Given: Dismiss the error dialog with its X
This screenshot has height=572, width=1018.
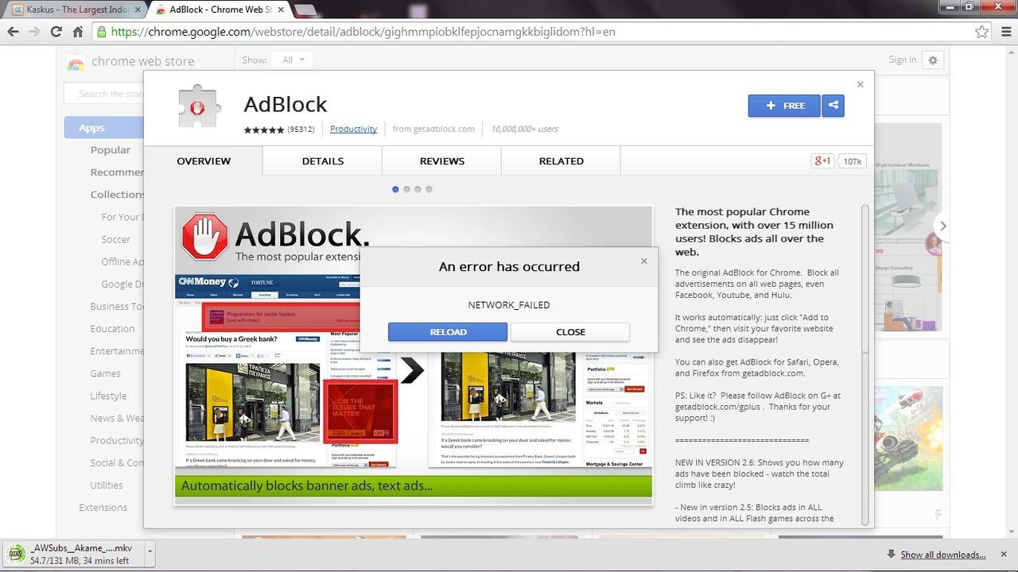Looking at the screenshot, I should pyautogui.click(x=644, y=261).
